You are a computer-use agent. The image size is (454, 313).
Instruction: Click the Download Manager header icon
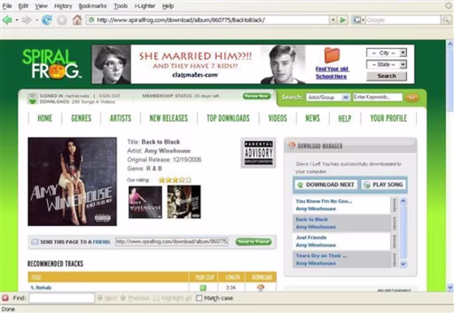tap(292, 146)
